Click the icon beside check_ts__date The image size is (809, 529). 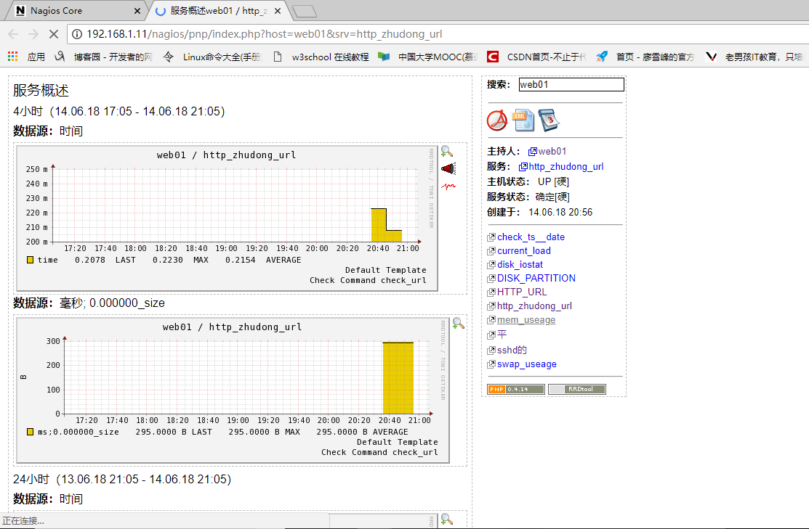pyautogui.click(x=491, y=237)
